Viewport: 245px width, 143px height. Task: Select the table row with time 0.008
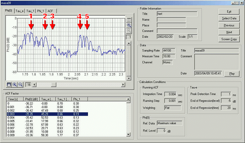(x=47, y=131)
